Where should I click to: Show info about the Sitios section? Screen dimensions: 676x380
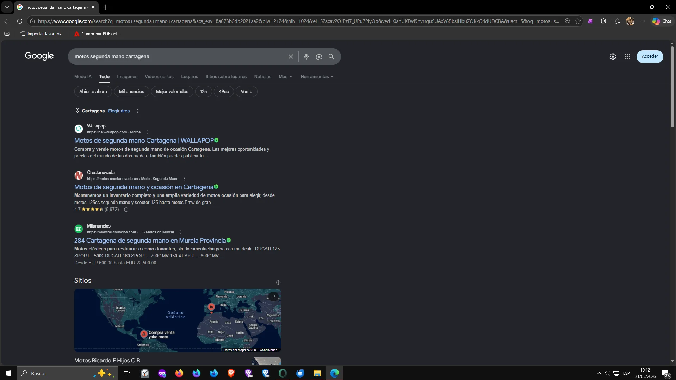tap(278, 282)
